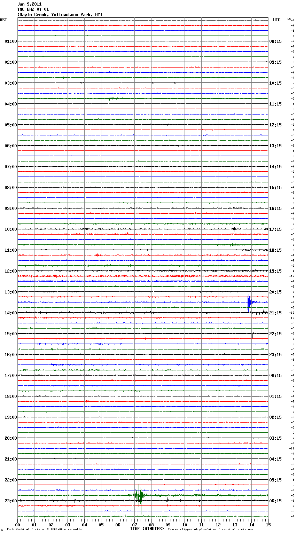296x534 pixels.
Task: Click the 'DC' column header
Action: tap(289, 19)
